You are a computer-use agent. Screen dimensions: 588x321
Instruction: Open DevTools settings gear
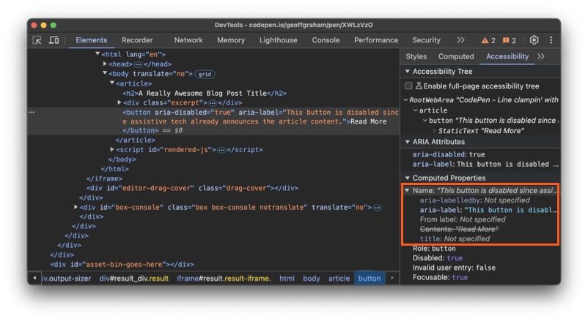coord(534,40)
